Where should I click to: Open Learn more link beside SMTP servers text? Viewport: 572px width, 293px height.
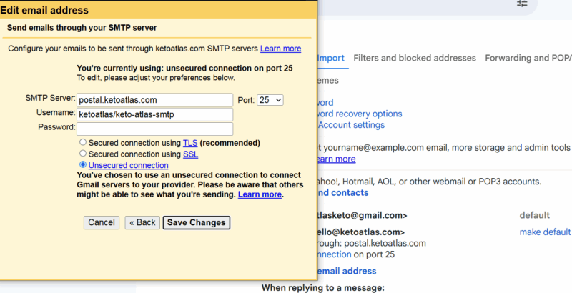(280, 49)
